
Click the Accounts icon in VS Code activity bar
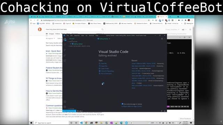[x=65, y=102]
